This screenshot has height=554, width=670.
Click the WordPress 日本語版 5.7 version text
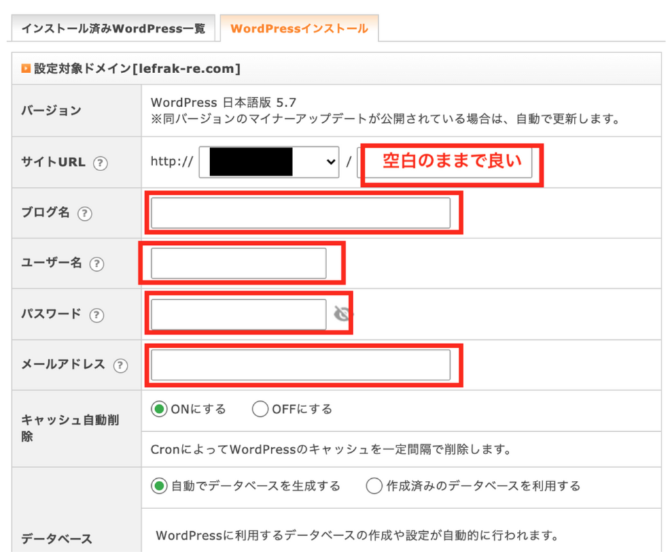coord(224,103)
